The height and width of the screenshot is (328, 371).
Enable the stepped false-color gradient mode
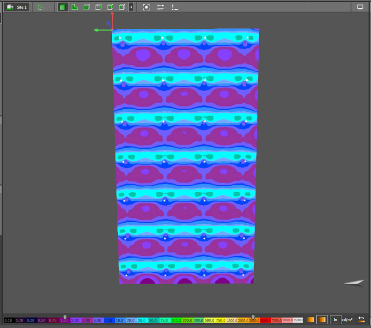(321, 320)
